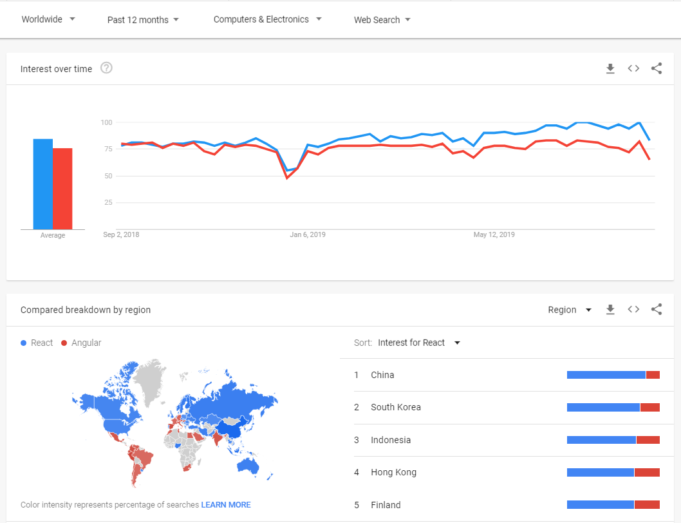Click Indonesia's blue React bar
This screenshot has width=681, height=523.
pos(601,439)
